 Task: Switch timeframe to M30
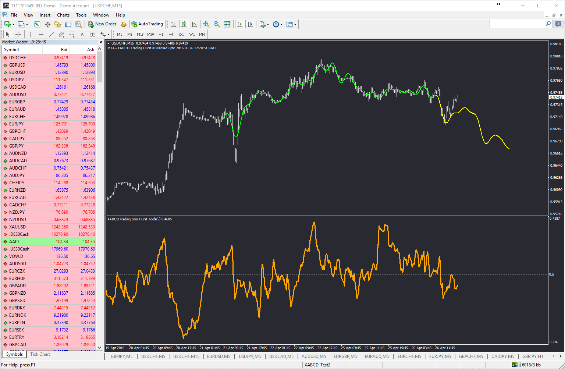tap(150, 34)
